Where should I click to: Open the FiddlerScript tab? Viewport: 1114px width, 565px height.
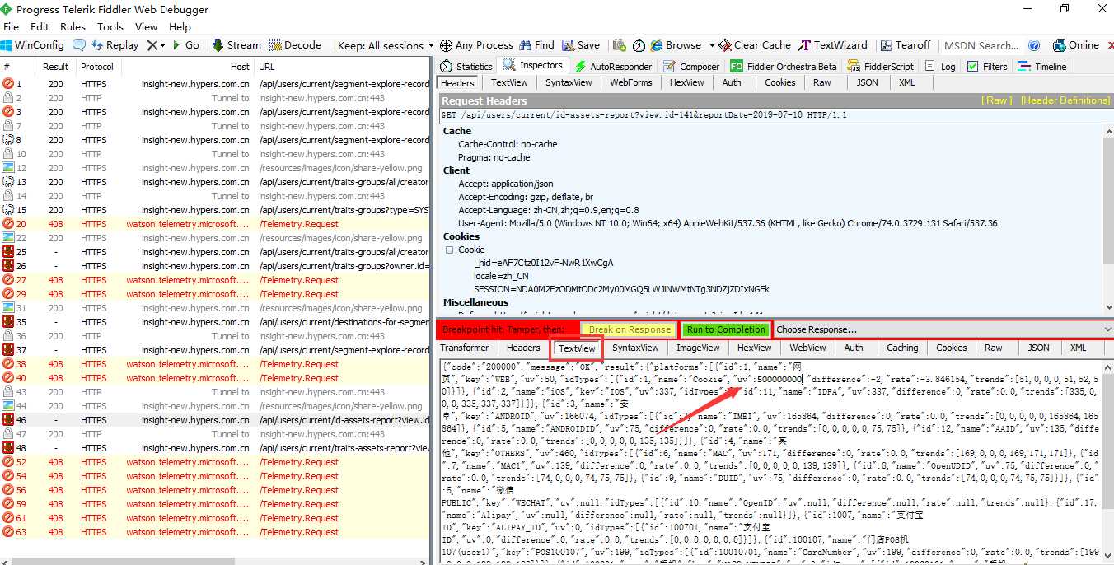click(x=879, y=67)
